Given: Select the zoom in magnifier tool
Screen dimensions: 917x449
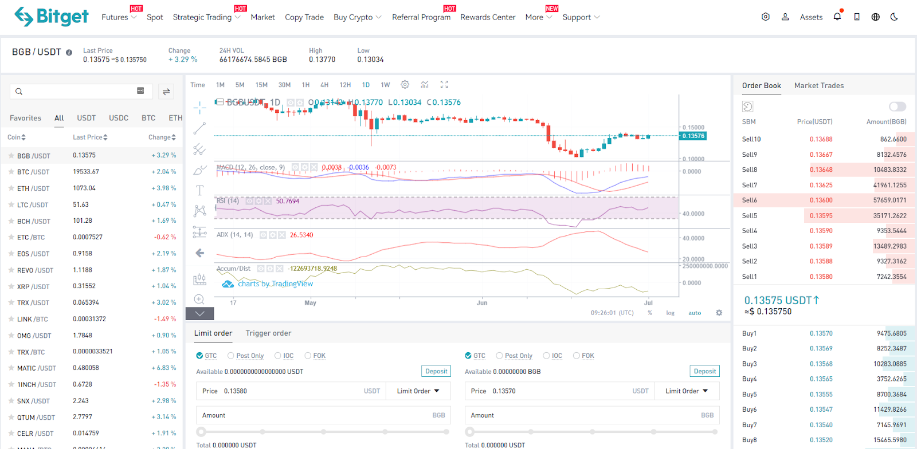Looking at the screenshot, I should (199, 300).
